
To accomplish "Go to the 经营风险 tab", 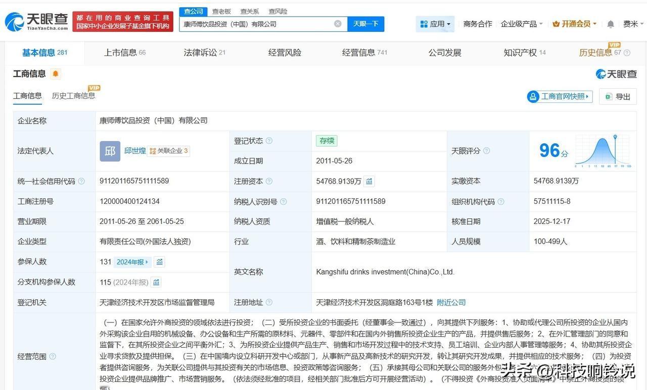I will [x=285, y=52].
